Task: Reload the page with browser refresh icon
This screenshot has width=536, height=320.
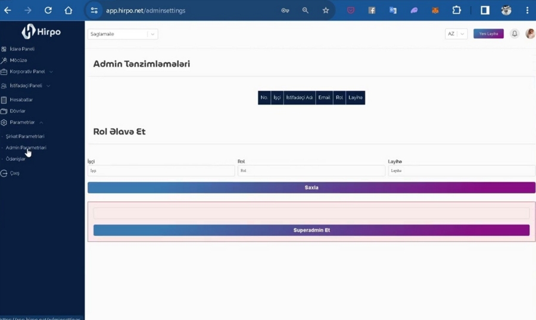Action: tap(48, 10)
